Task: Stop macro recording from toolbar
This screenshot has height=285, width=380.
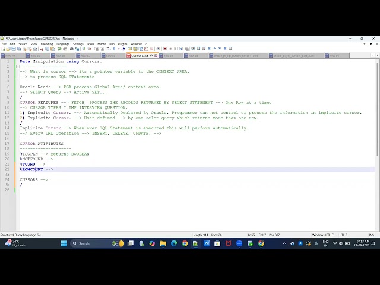Action: click(170, 49)
